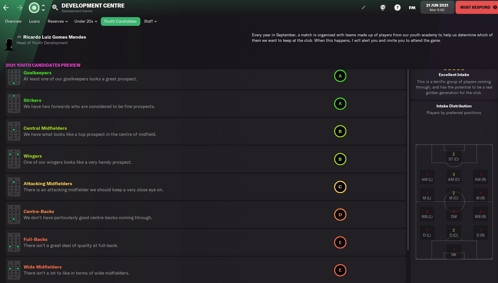
Task: Click the AM (C) position tile
Action: (454, 177)
